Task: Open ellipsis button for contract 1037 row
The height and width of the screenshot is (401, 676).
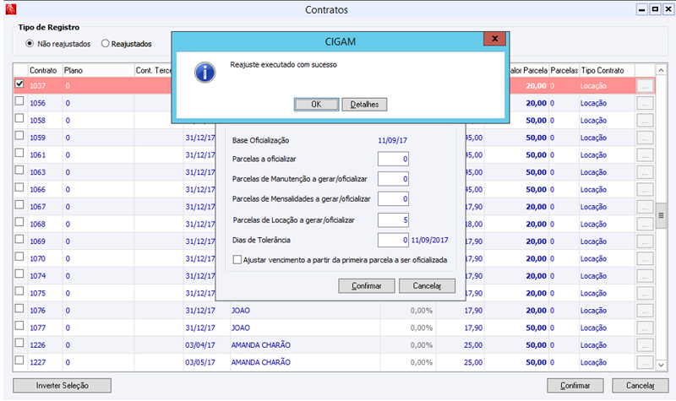Action: click(645, 86)
